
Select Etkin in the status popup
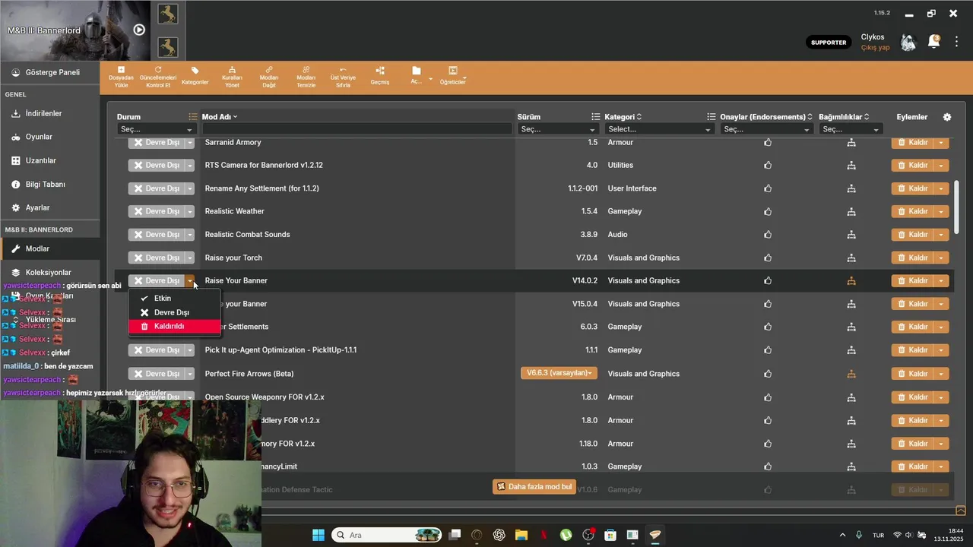174,299
